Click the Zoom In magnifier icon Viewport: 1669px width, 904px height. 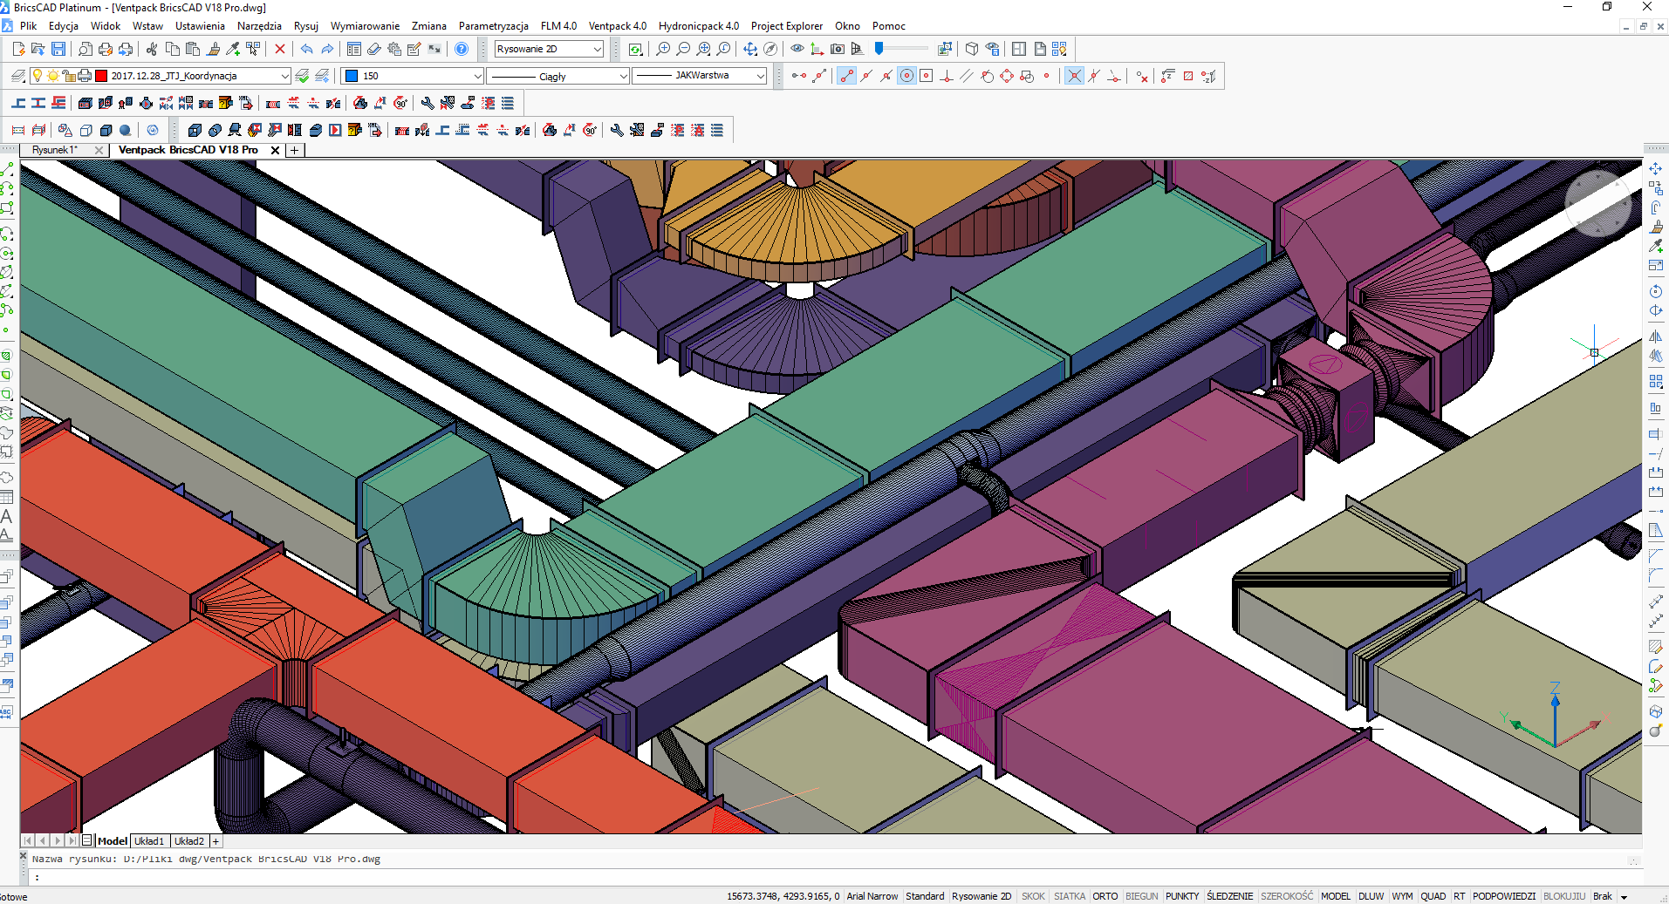pos(663,49)
